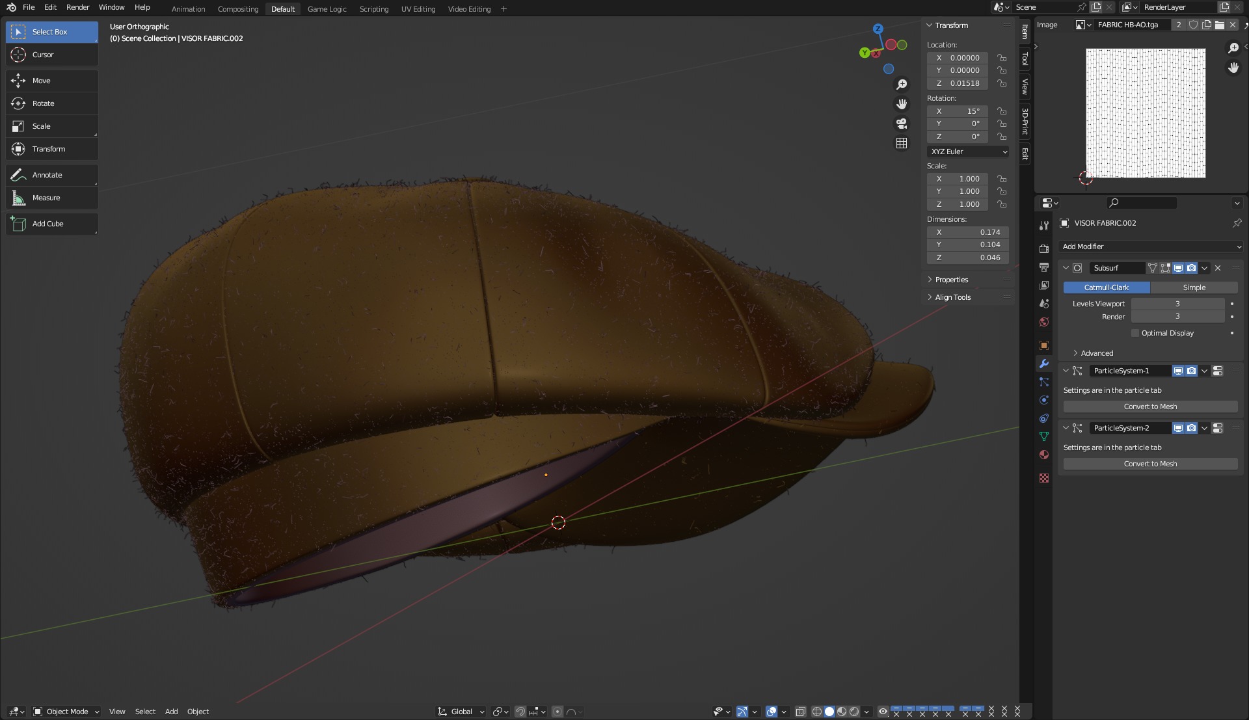The image size is (1249, 720).
Task: Toggle Subsurf edit mode display
Action: tap(1165, 268)
